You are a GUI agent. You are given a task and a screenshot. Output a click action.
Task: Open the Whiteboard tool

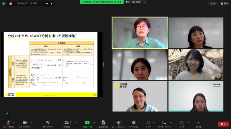[x=164, y=123]
